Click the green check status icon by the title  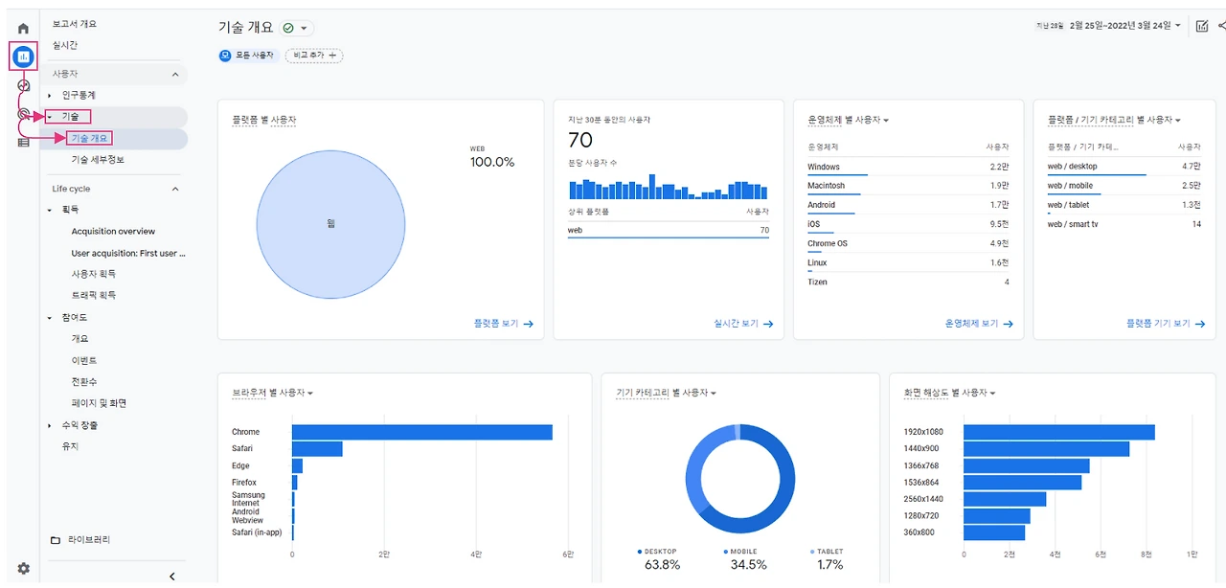point(288,29)
